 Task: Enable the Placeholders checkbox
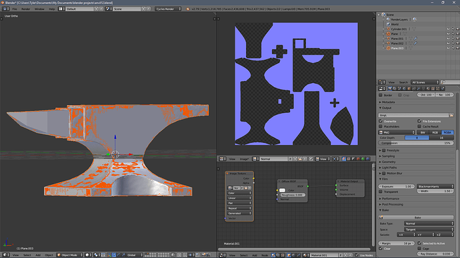(381, 126)
